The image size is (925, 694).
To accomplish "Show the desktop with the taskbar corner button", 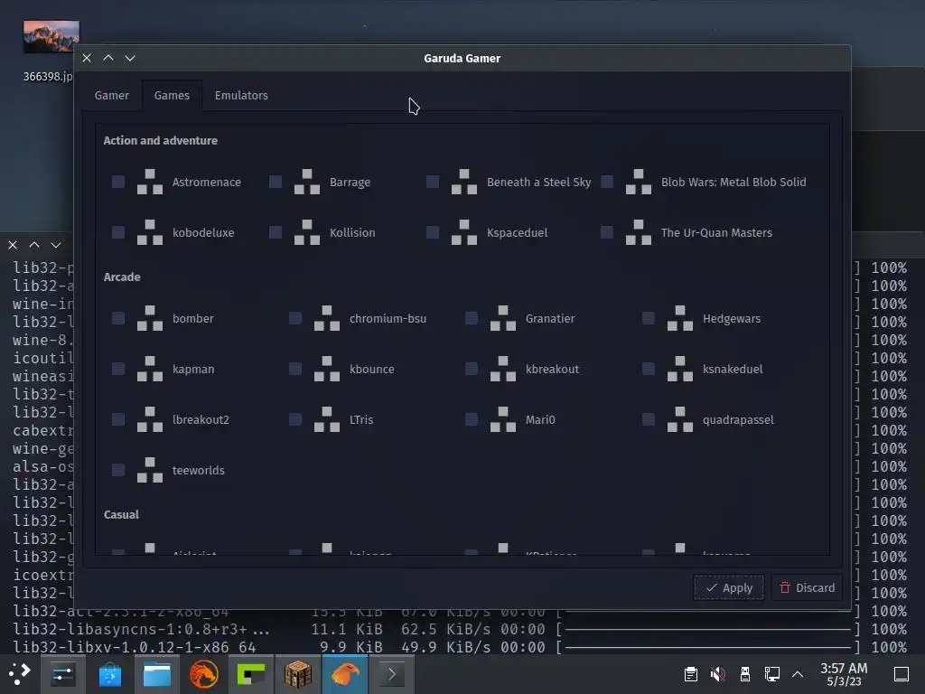I will [901, 674].
